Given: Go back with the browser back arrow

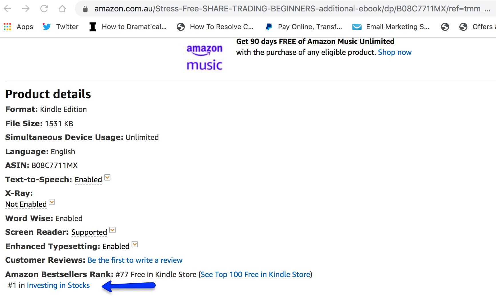Looking at the screenshot, I should click(8, 9).
